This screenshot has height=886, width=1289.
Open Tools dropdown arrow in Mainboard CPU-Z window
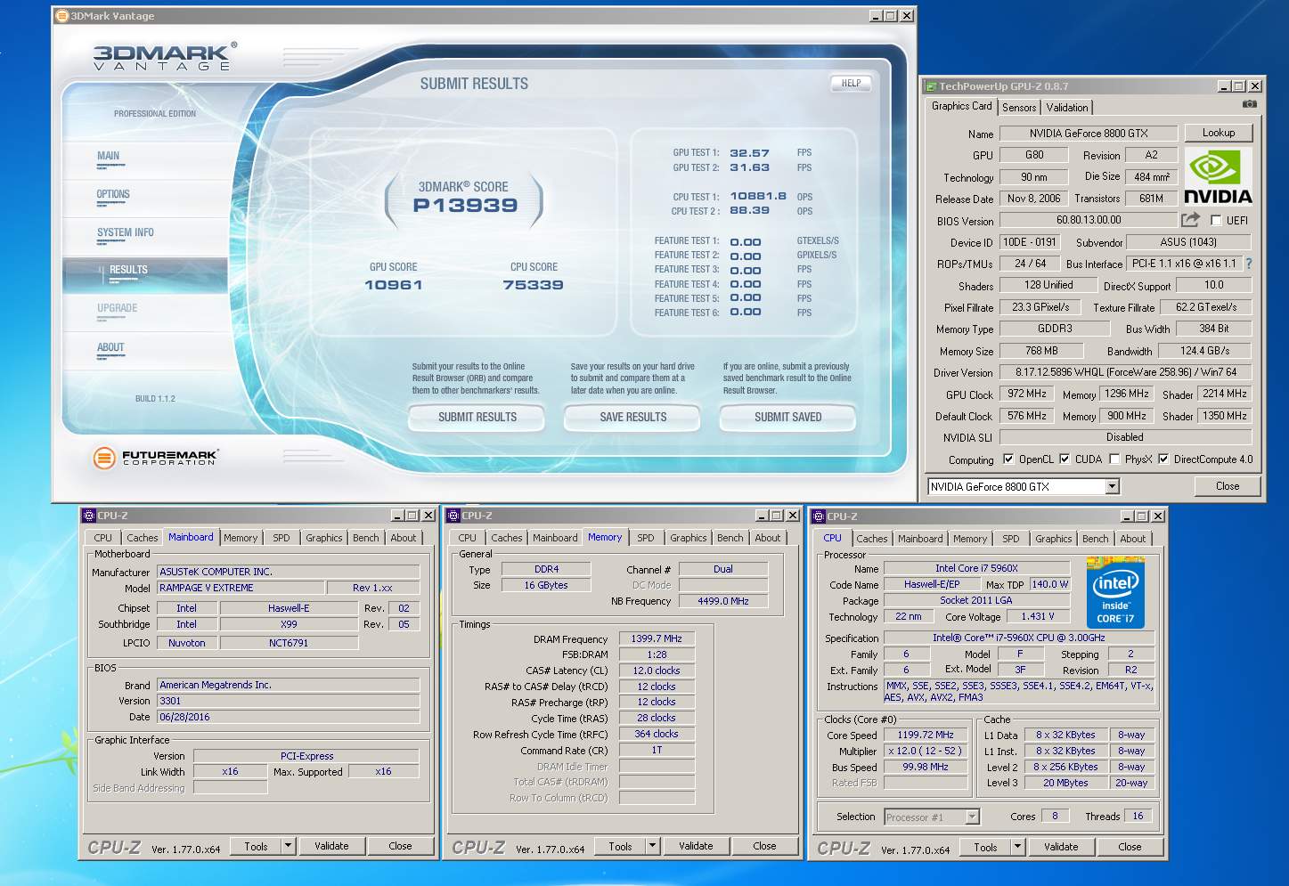tap(288, 846)
